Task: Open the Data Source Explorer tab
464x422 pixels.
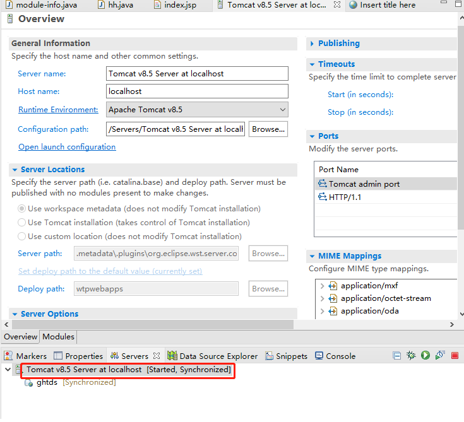Action: click(213, 356)
